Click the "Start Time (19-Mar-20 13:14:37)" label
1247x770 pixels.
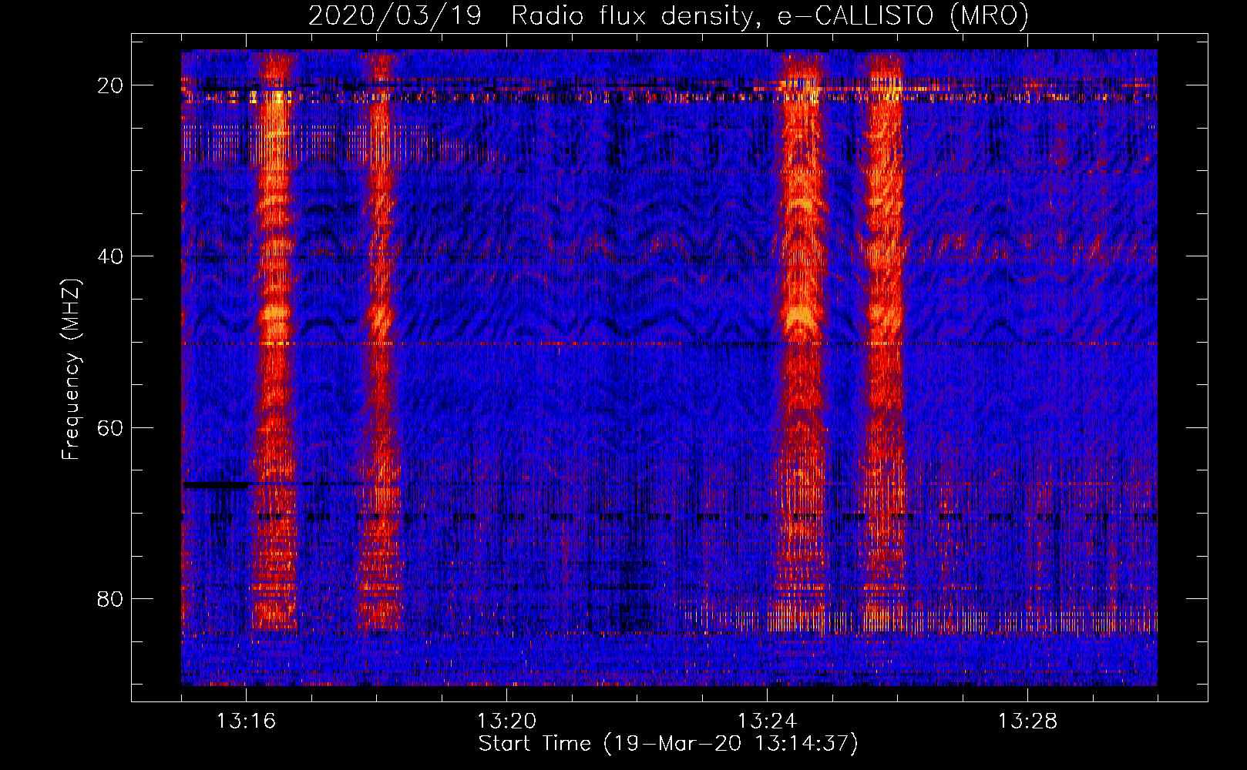tap(668, 744)
